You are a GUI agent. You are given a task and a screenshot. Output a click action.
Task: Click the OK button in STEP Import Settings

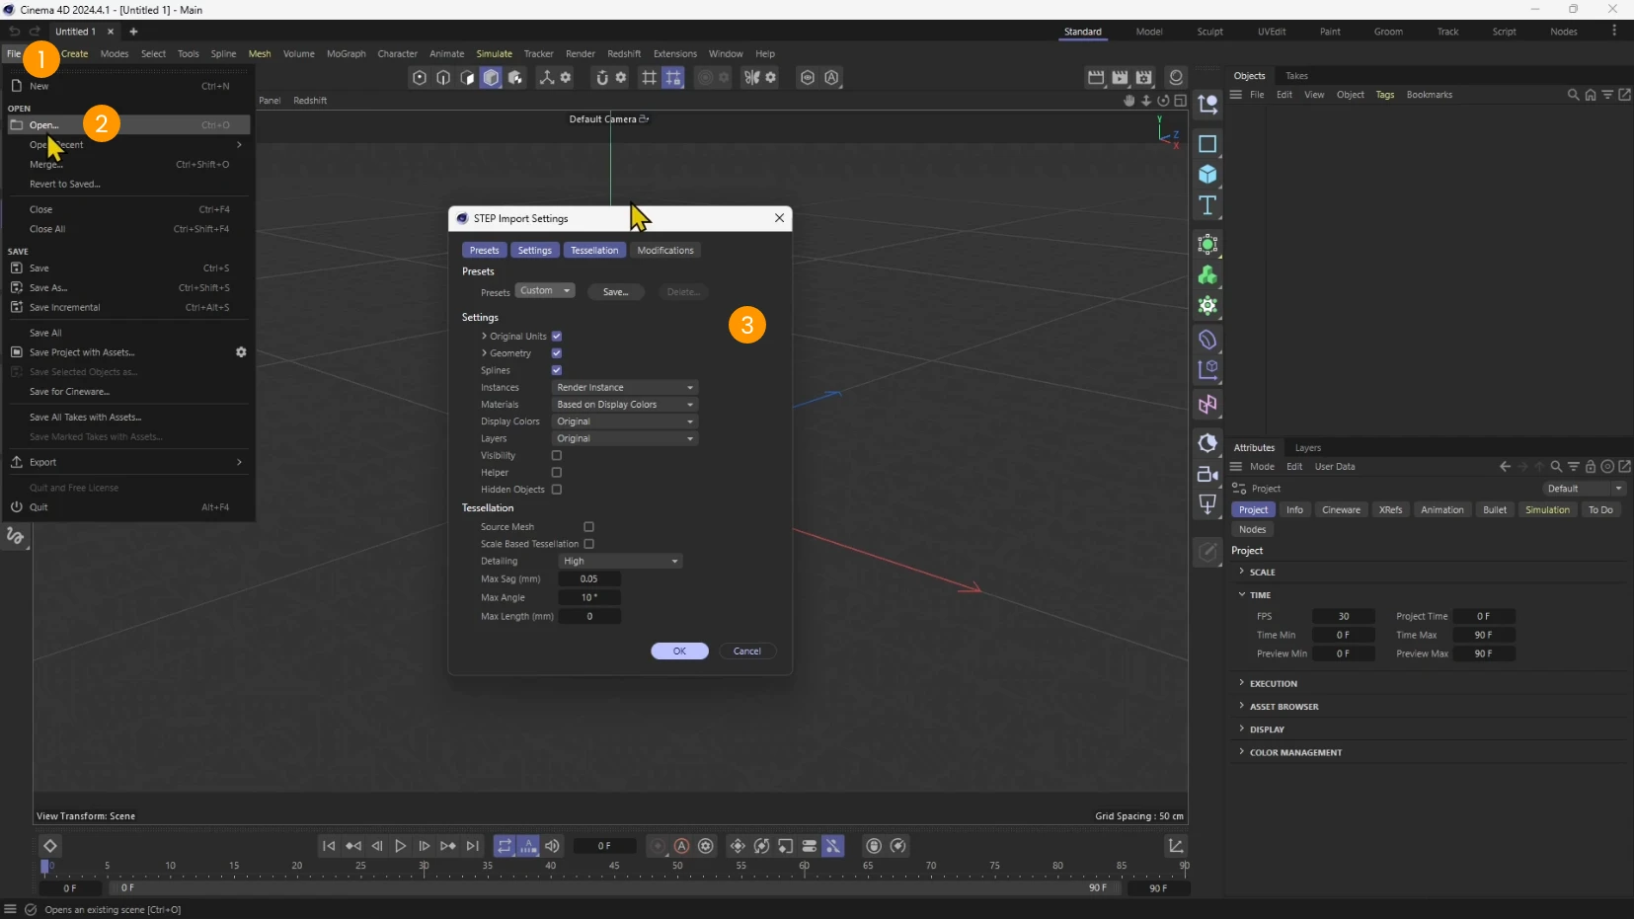(x=680, y=651)
